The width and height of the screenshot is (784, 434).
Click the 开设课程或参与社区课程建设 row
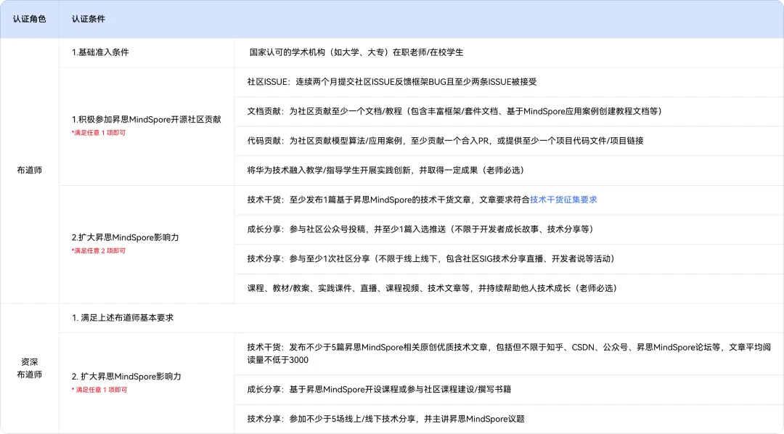379,389
